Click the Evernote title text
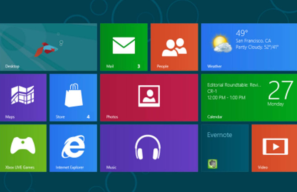Screen dimensions: 297x192 [x=219, y=135]
